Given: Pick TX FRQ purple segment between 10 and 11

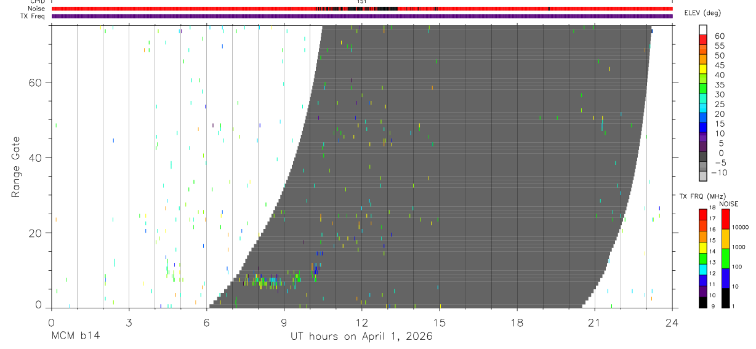Looking at the screenshot, I should click(703, 291).
